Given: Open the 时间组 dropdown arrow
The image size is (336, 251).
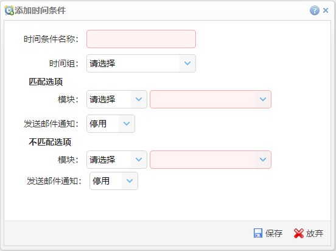Looking at the screenshot, I should (187, 63).
